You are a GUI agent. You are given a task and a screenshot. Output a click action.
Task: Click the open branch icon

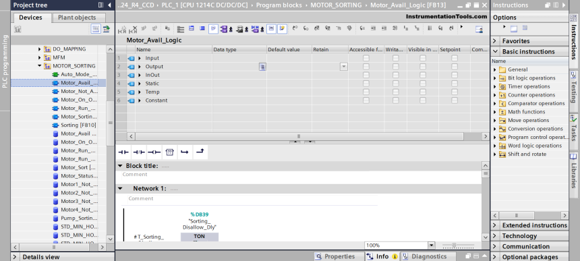tap(185, 152)
